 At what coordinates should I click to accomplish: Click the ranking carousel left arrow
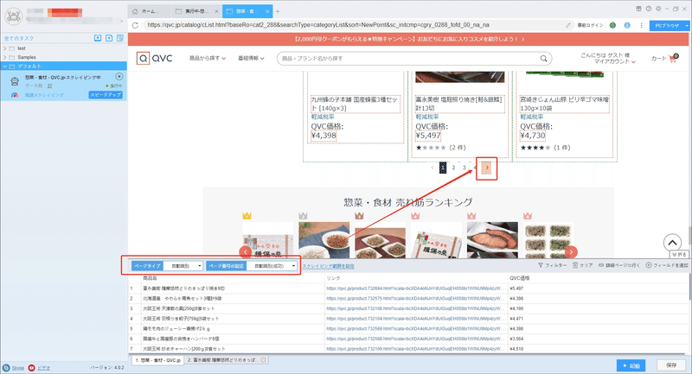(246, 252)
